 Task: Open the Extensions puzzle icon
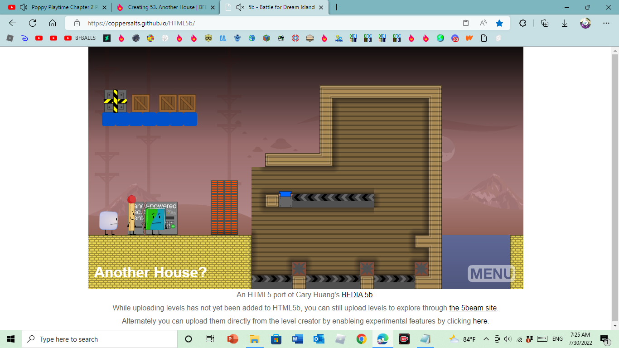pos(522,23)
